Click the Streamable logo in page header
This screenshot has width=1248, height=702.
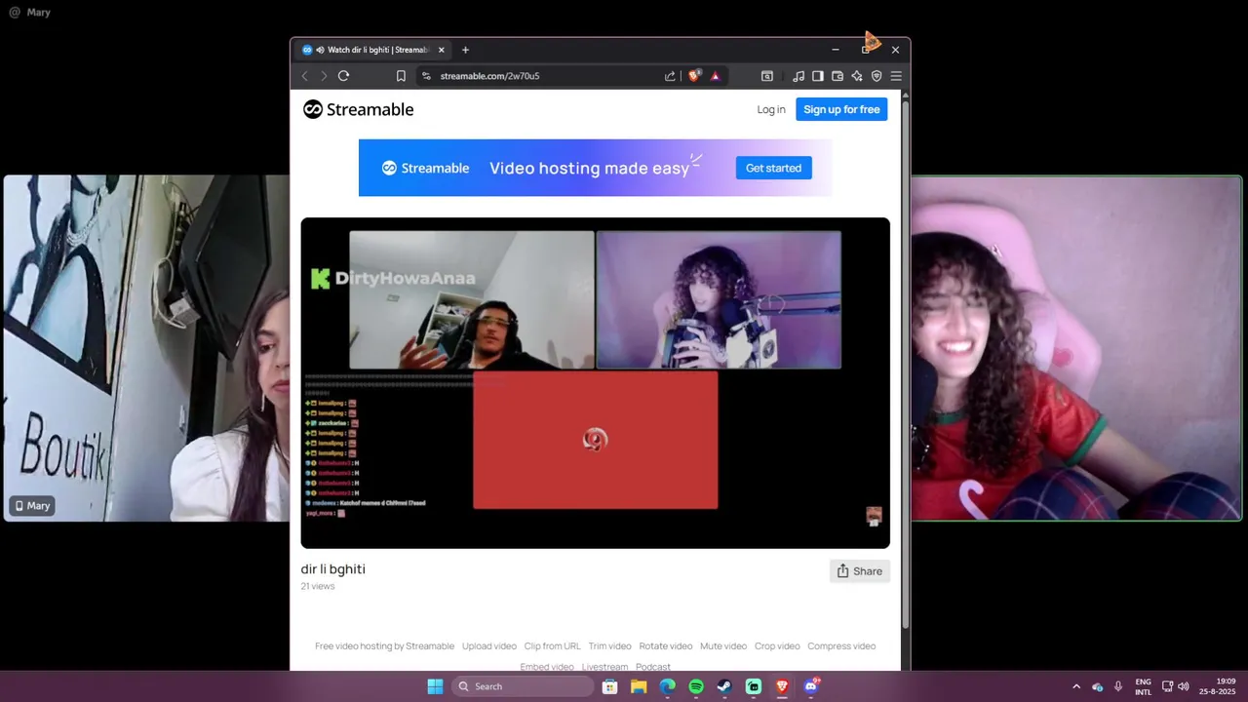[358, 109]
